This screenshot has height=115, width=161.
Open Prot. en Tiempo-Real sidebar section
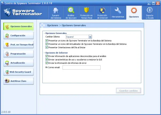[x=19, y=45]
